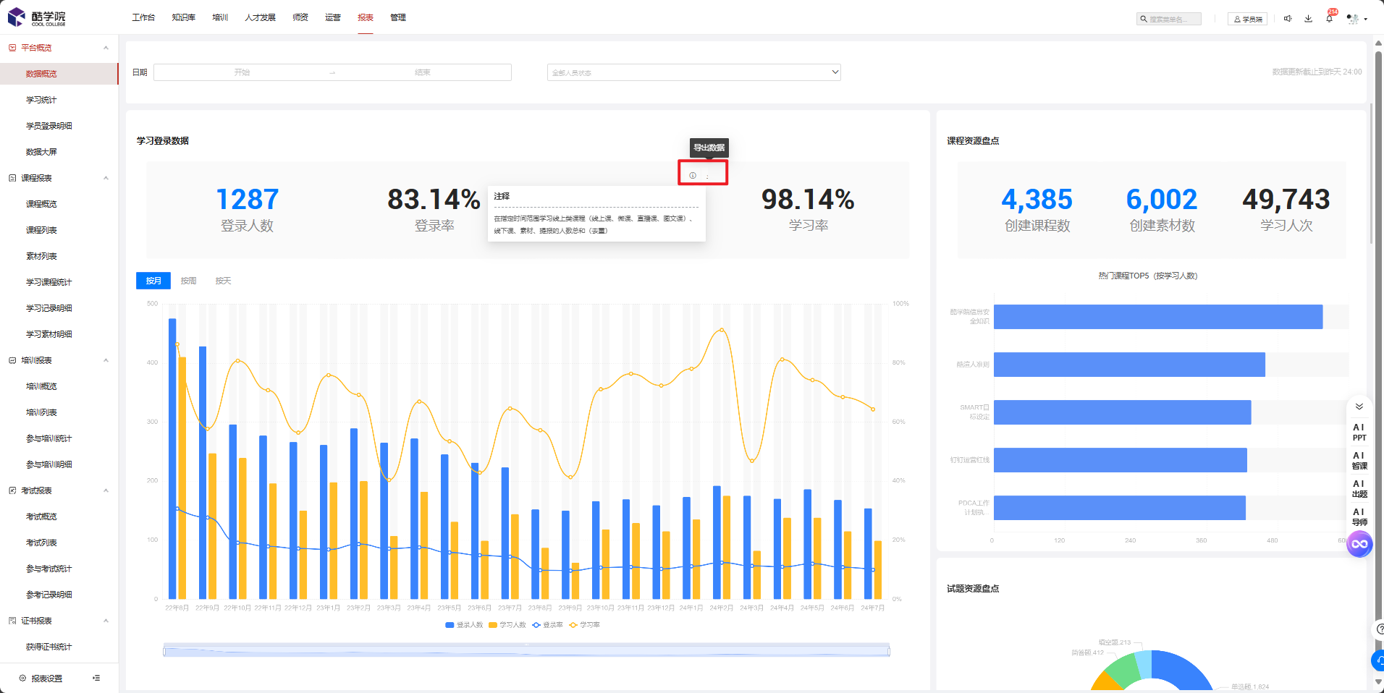The height and width of the screenshot is (693, 1384).
Task: Click the 平台概览 section icon in sidebar
Action: pos(12,48)
